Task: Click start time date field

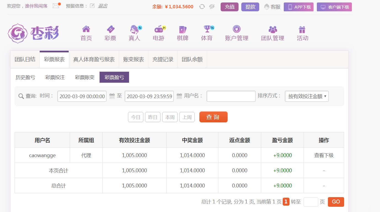Action: click(x=82, y=96)
